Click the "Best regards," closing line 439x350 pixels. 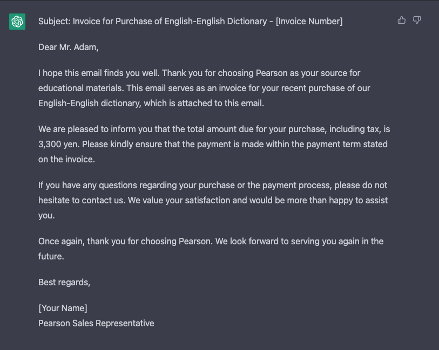click(x=64, y=282)
